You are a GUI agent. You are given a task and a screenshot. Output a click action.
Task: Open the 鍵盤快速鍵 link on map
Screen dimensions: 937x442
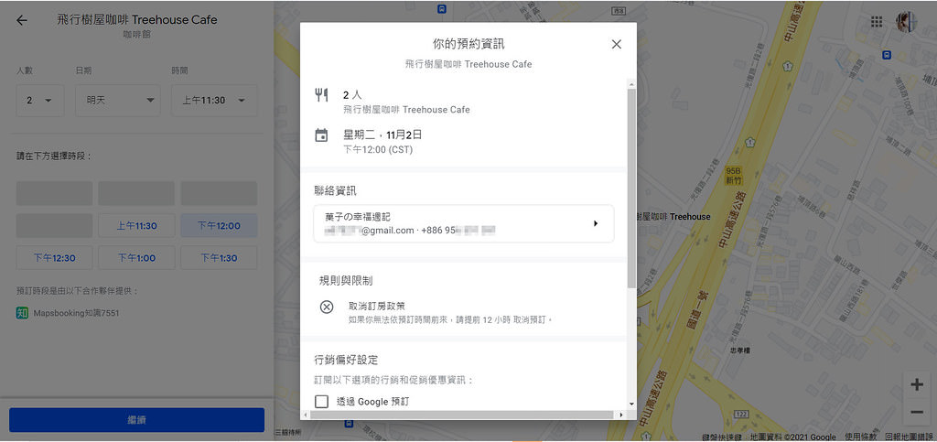723,437
